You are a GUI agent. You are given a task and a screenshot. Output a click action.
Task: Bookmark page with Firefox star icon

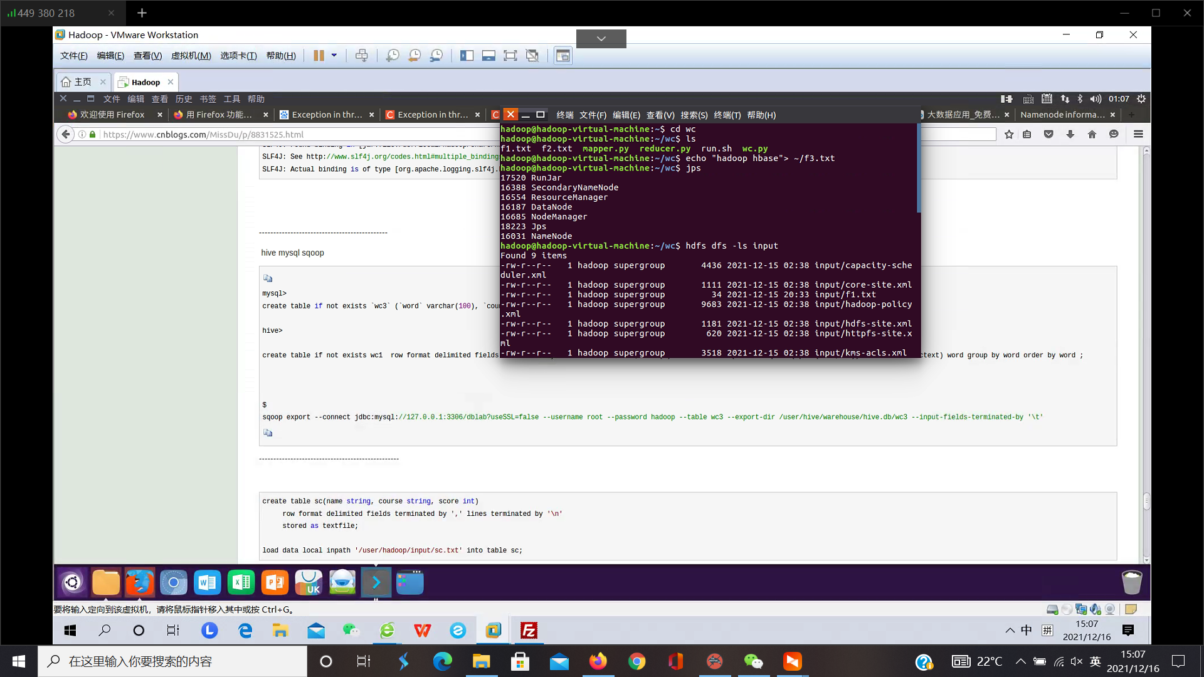click(x=1009, y=134)
